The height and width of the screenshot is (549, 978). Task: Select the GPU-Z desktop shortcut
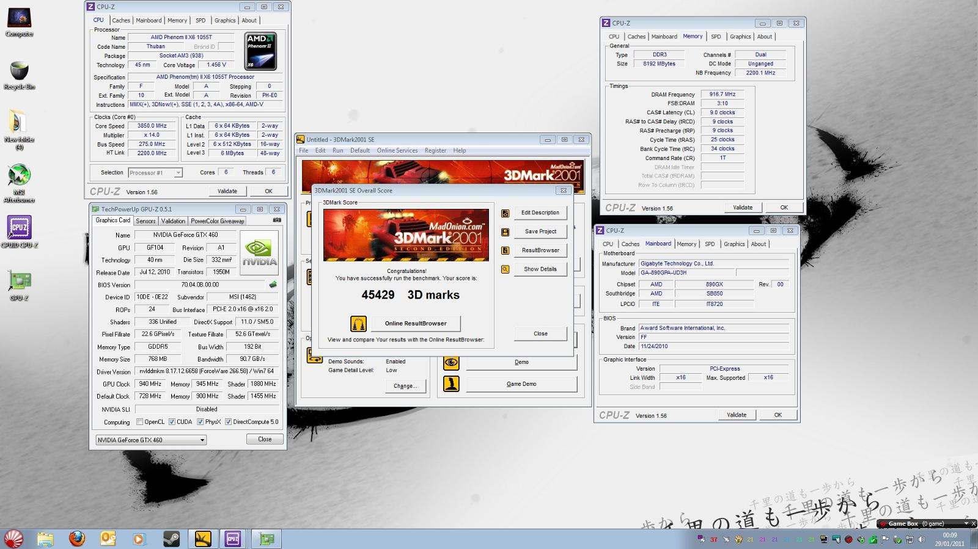pyautogui.click(x=19, y=285)
